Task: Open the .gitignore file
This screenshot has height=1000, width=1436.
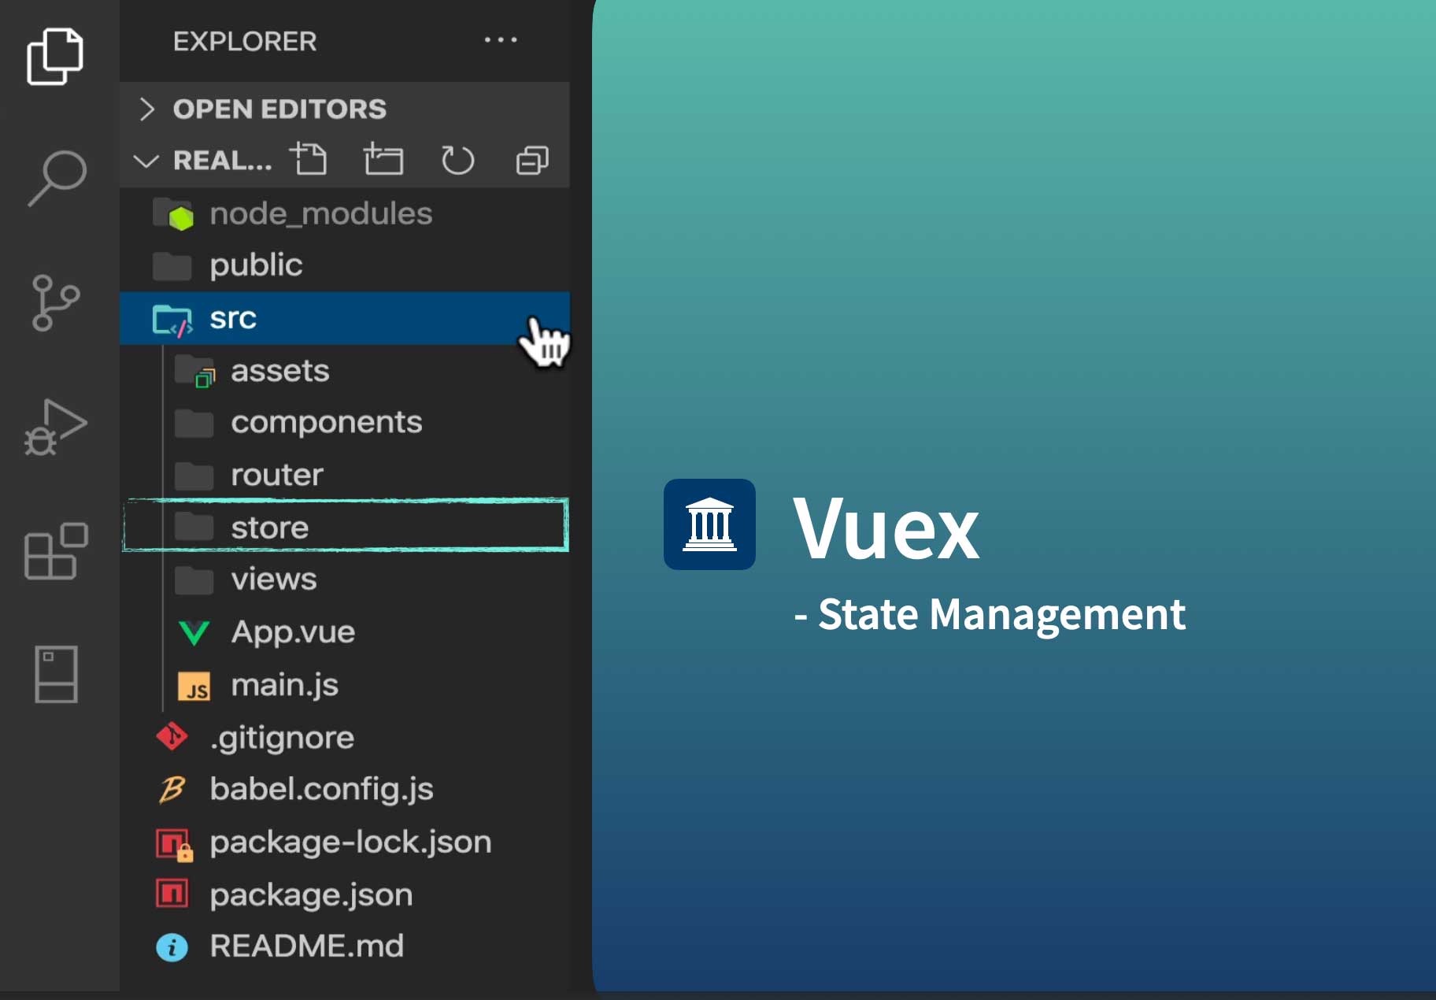Action: [345, 737]
